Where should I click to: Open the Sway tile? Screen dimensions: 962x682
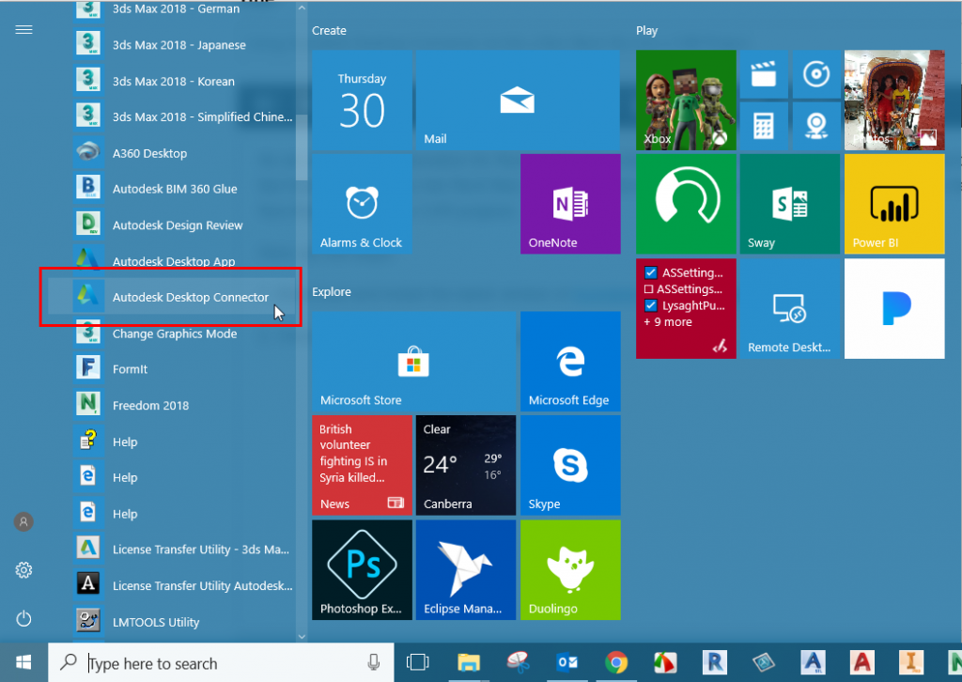pos(790,204)
